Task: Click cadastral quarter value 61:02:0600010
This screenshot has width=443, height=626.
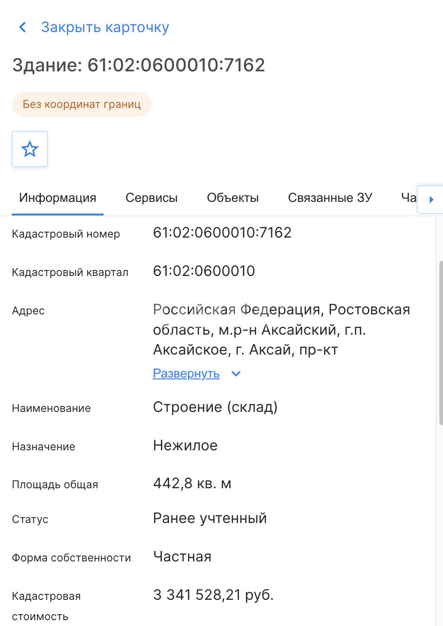Action: pos(204,271)
